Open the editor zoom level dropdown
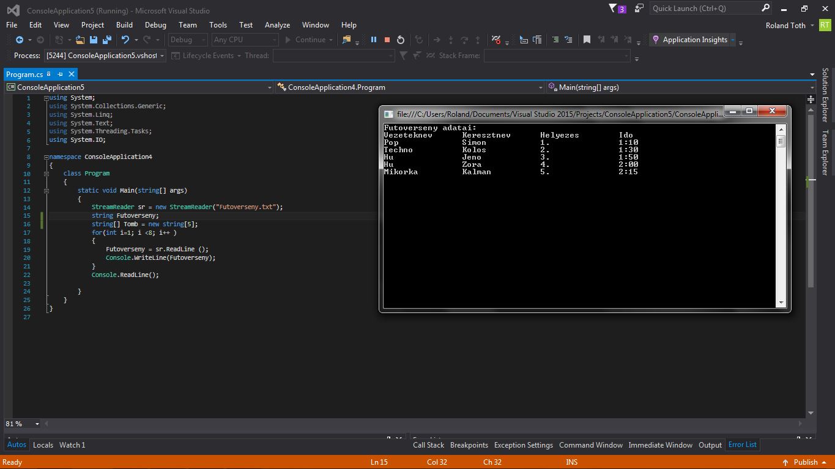Screen dimensions: 835x469 coord(37,424)
